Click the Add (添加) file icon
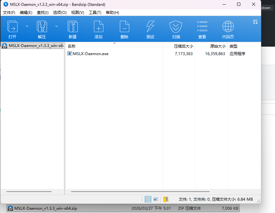The height and width of the screenshot is (213, 275). click(x=98, y=26)
